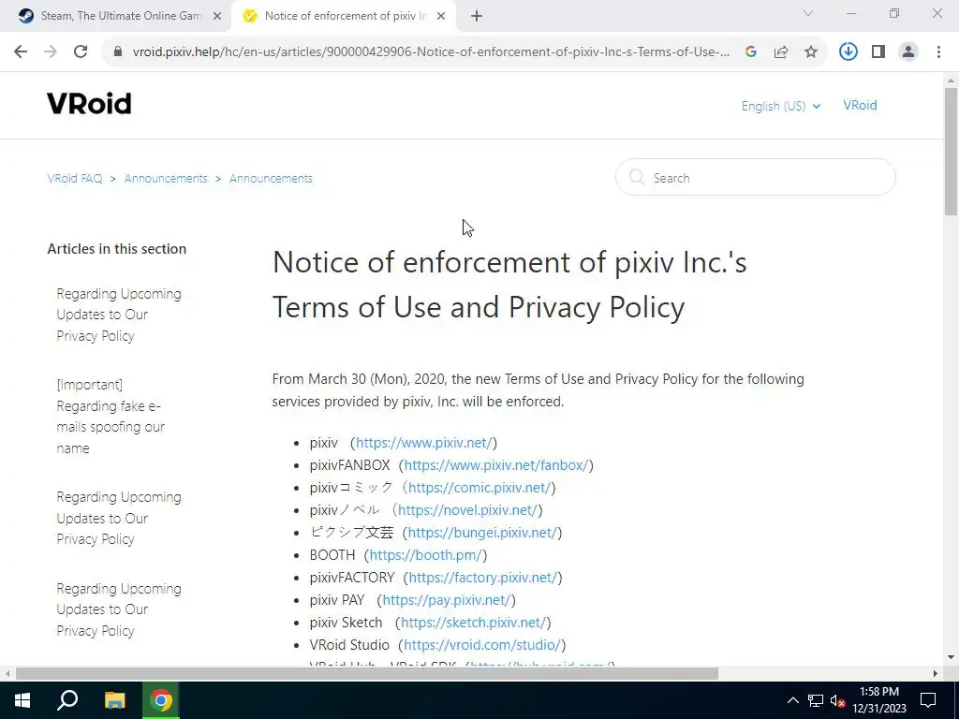The width and height of the screenshot is (959, 719).
Task: Open the booth.pm link
Action: coord(426,555)
